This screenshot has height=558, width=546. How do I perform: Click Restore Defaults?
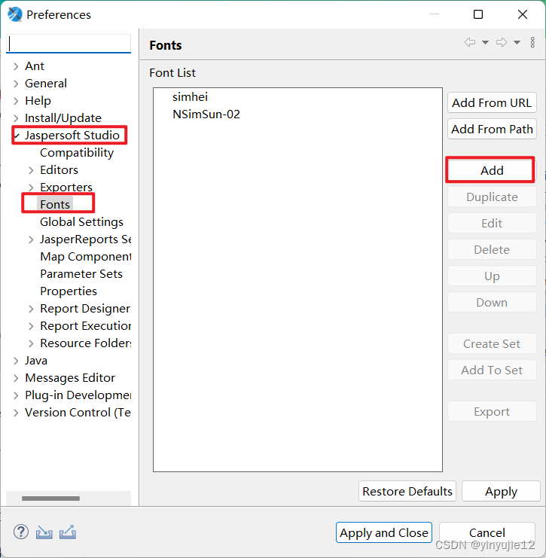pyautogui.click(x=407, y=491)
